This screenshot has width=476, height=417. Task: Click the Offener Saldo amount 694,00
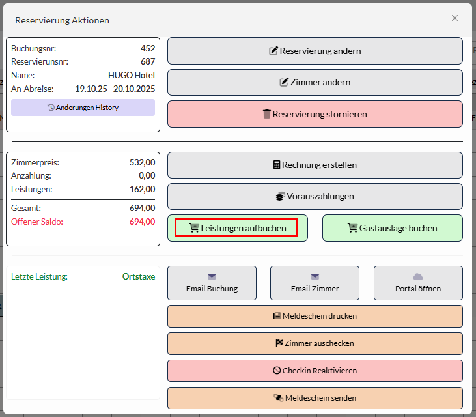142,222
